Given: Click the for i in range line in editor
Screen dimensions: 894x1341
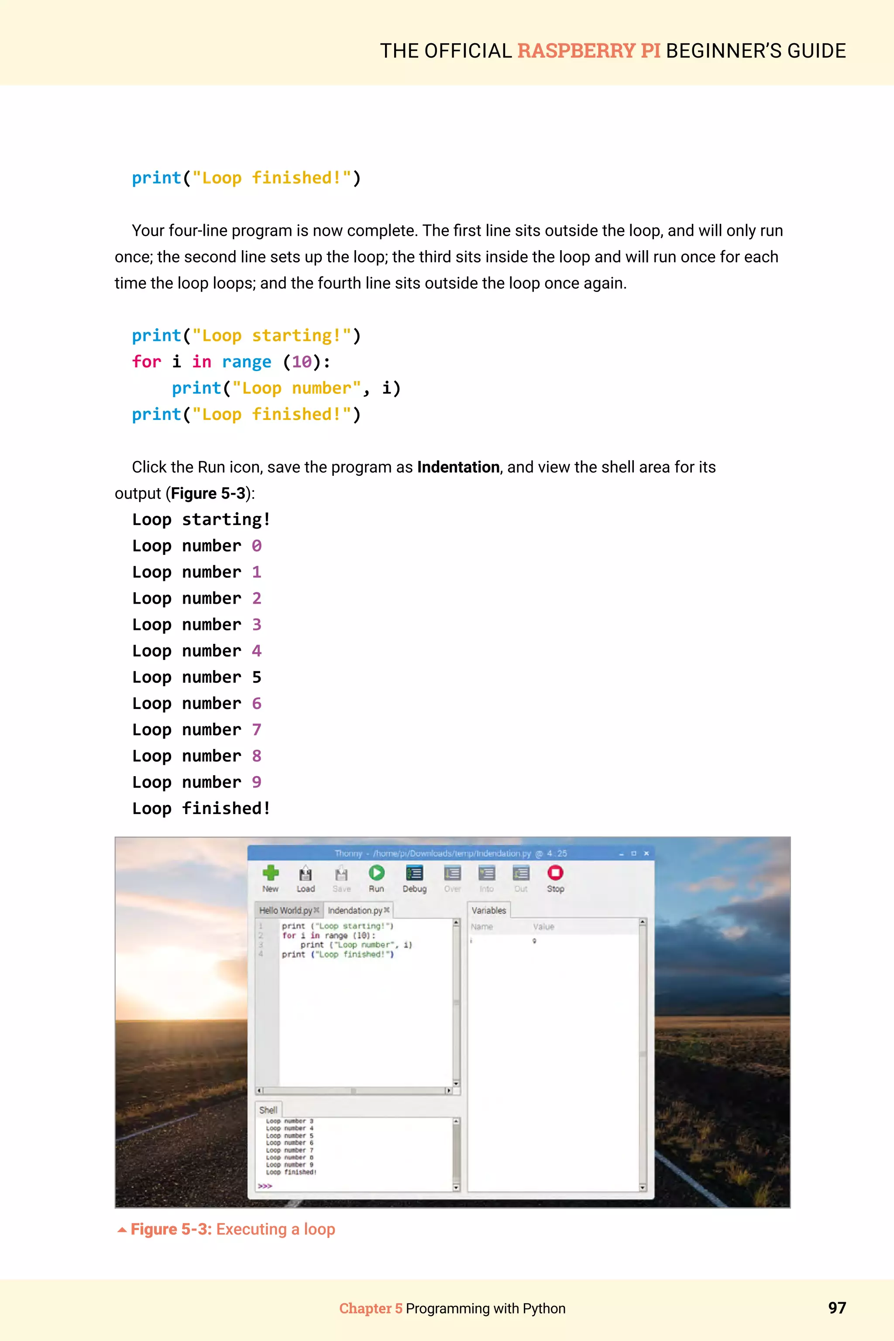Looking at the screenshot, I should pos(328,935).
